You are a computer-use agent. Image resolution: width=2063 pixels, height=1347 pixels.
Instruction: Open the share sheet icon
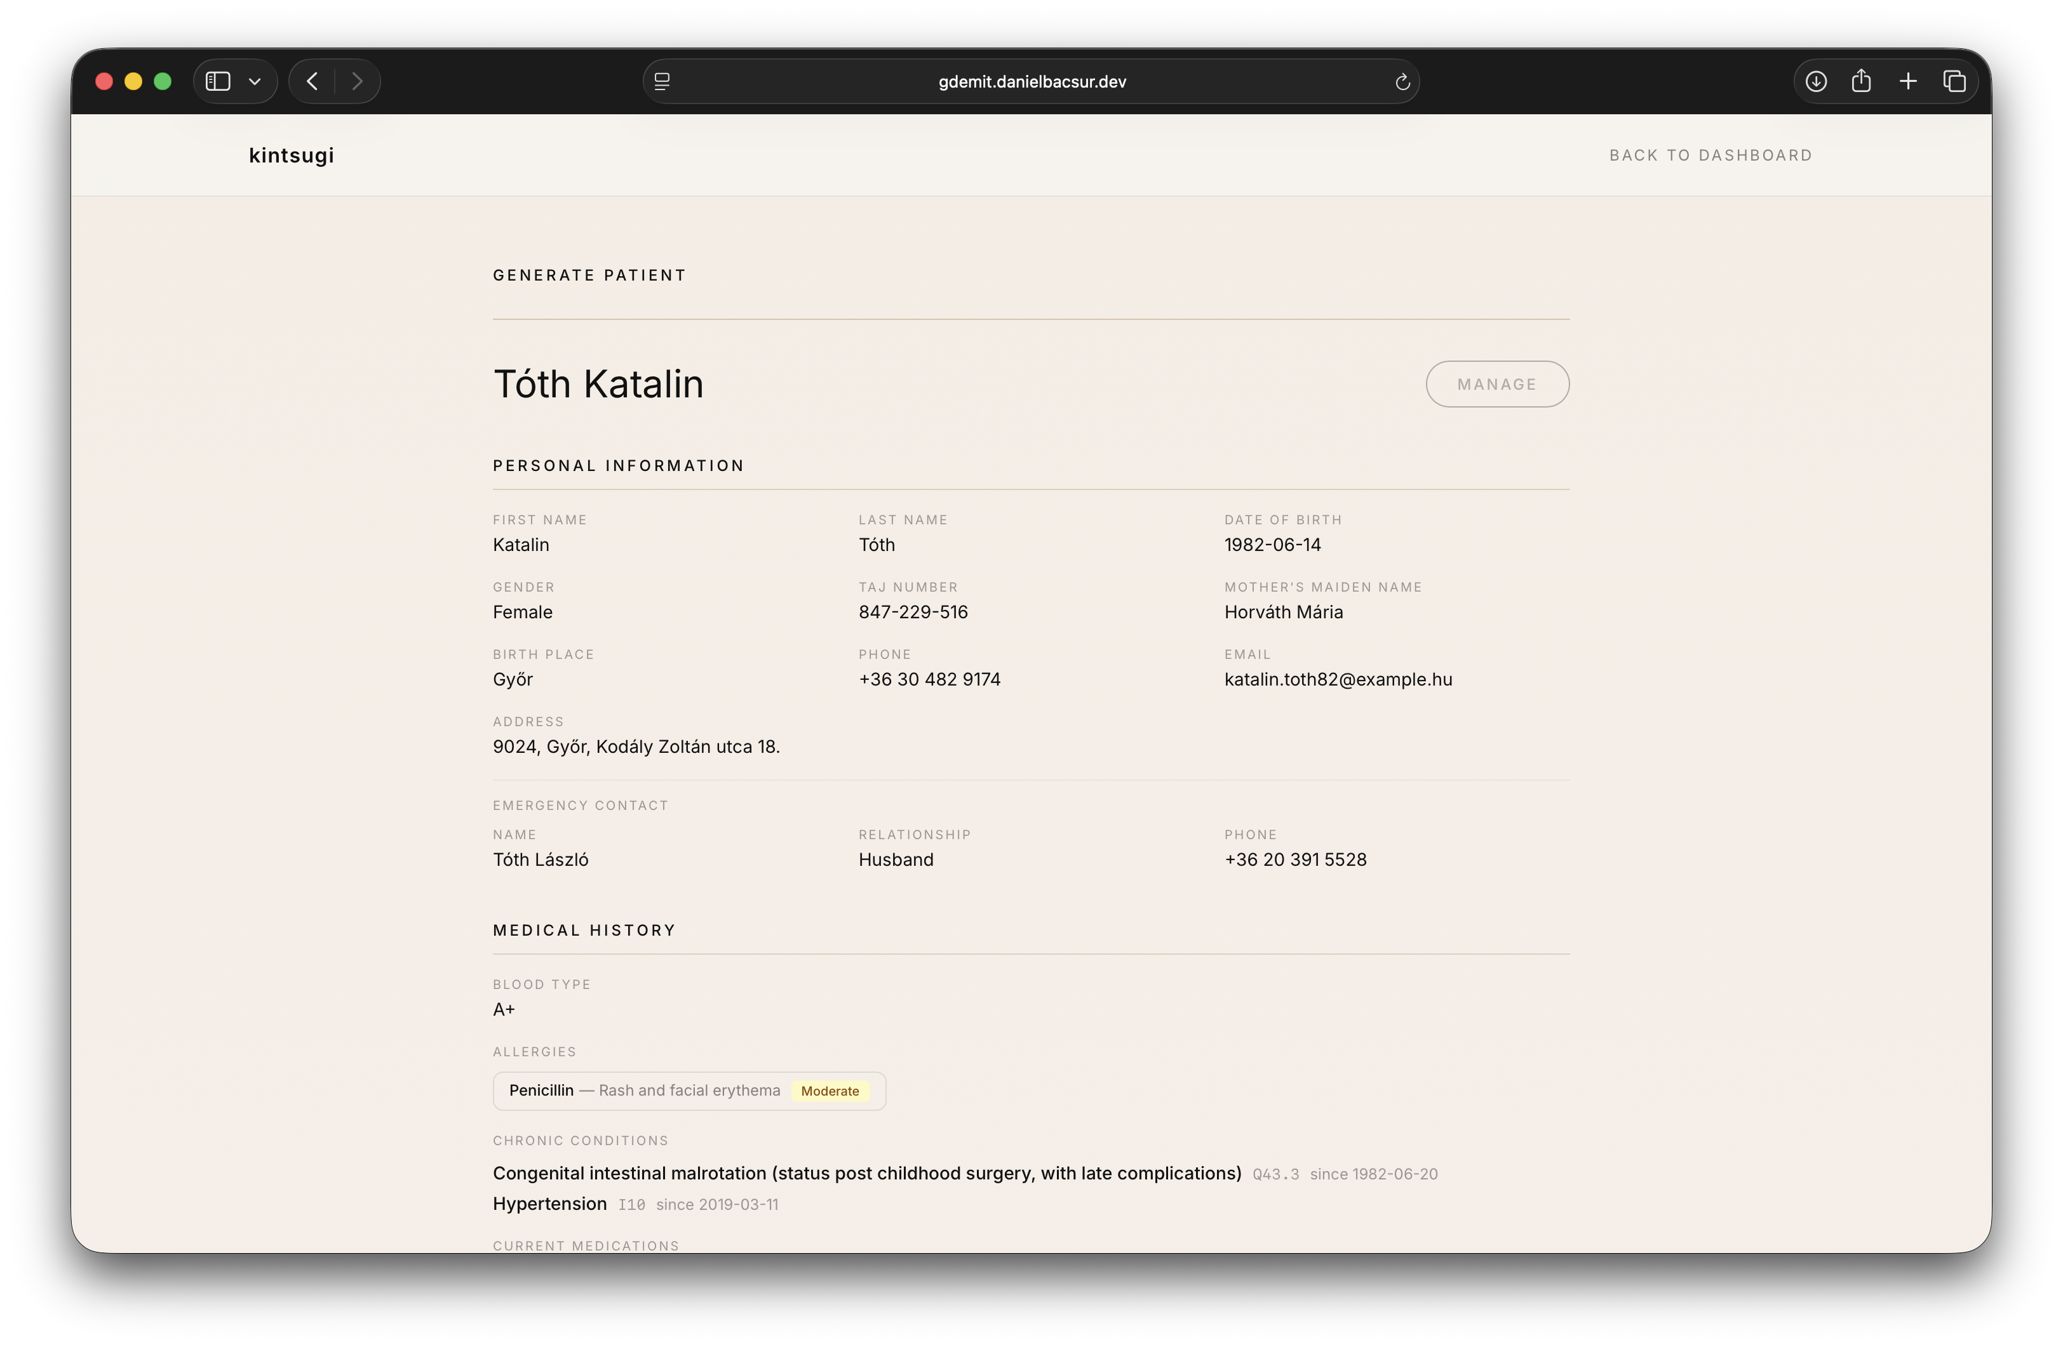(1861, 81)
